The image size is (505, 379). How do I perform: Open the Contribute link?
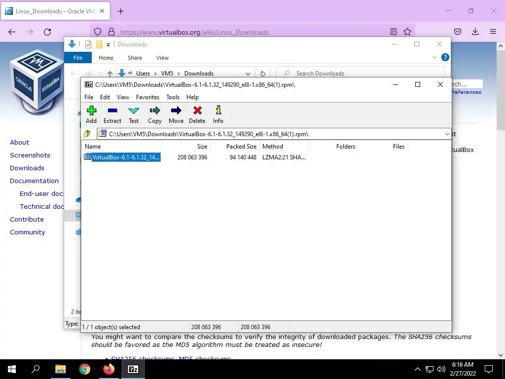point(27,219)
